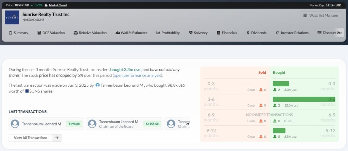
Task: Open Investor Relations tab
Action: click(292, 33)
